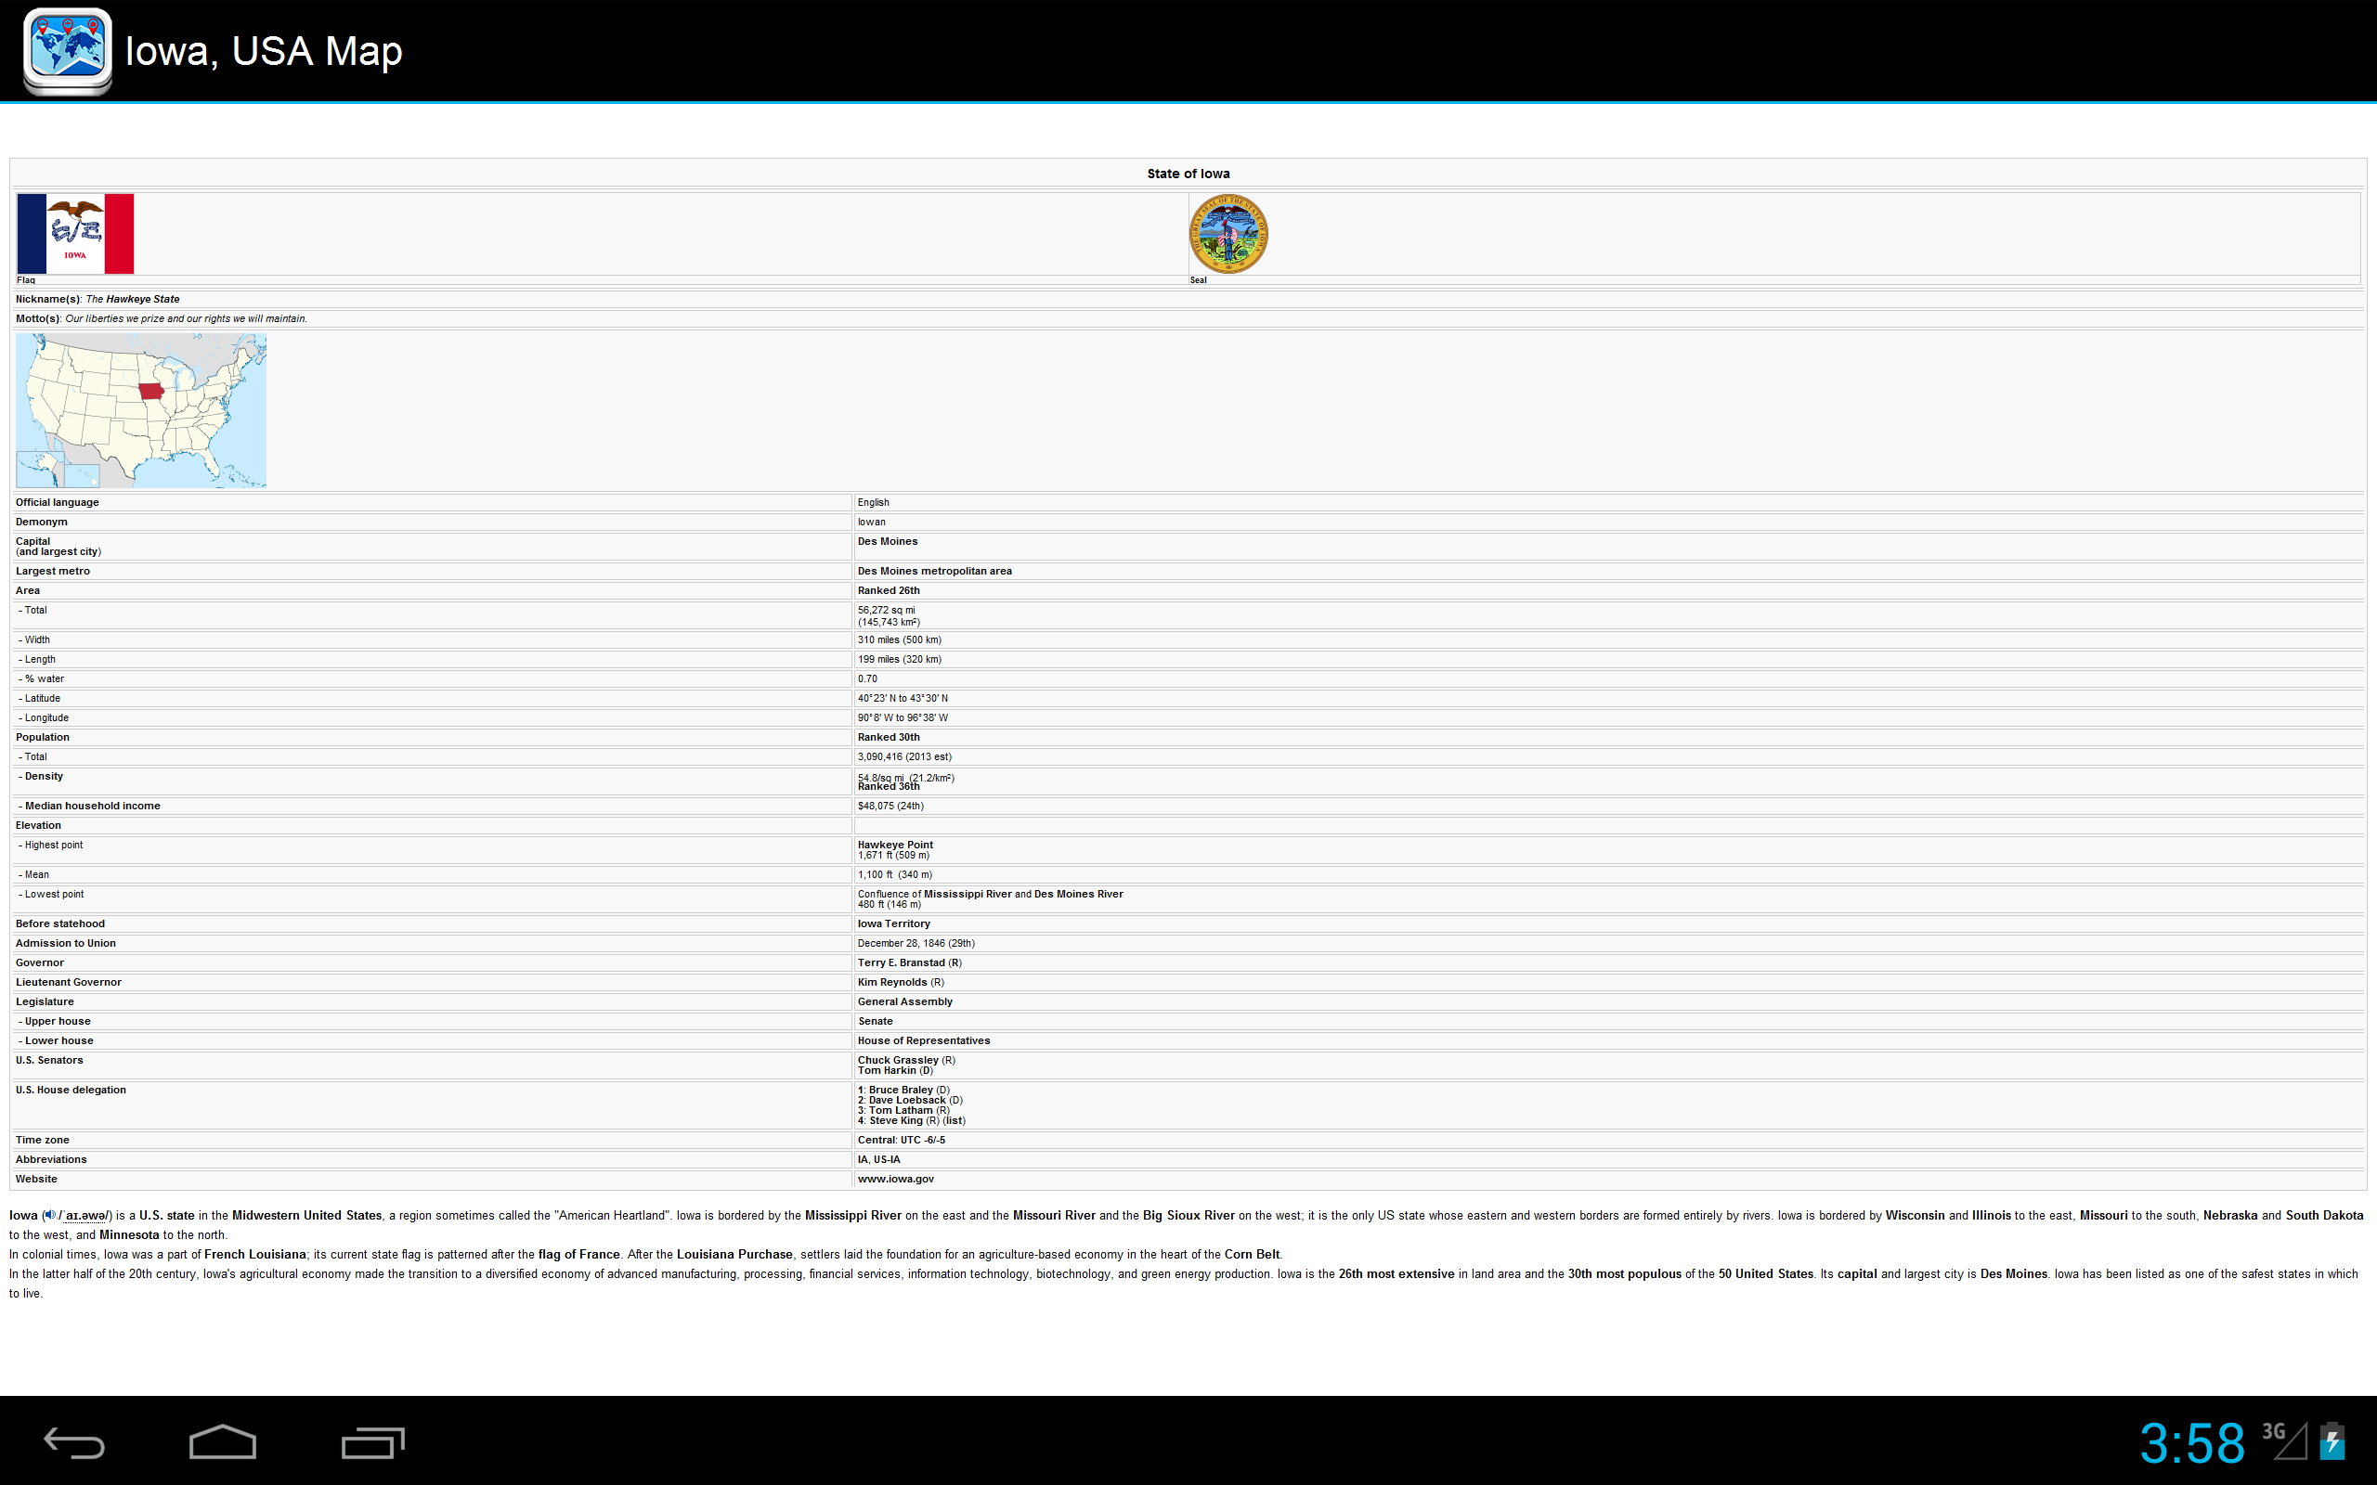Screen dimensions: 2377x1485
Task: Follow the Des Moines capital link
Action: pyautogui.click(x=887, y=541)
